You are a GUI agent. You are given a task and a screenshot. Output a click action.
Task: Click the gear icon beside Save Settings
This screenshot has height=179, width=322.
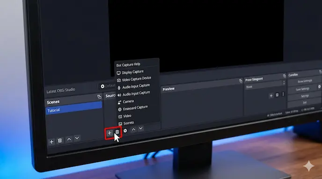(319, 87)
